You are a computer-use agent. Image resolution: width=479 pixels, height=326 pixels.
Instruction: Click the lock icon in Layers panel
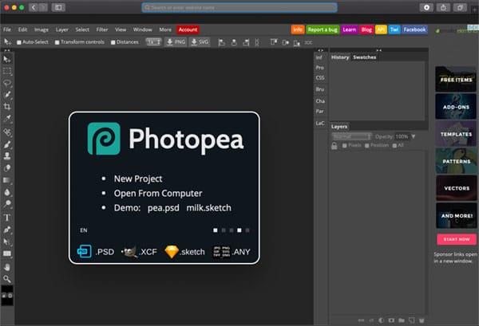(x=335, y=146)
